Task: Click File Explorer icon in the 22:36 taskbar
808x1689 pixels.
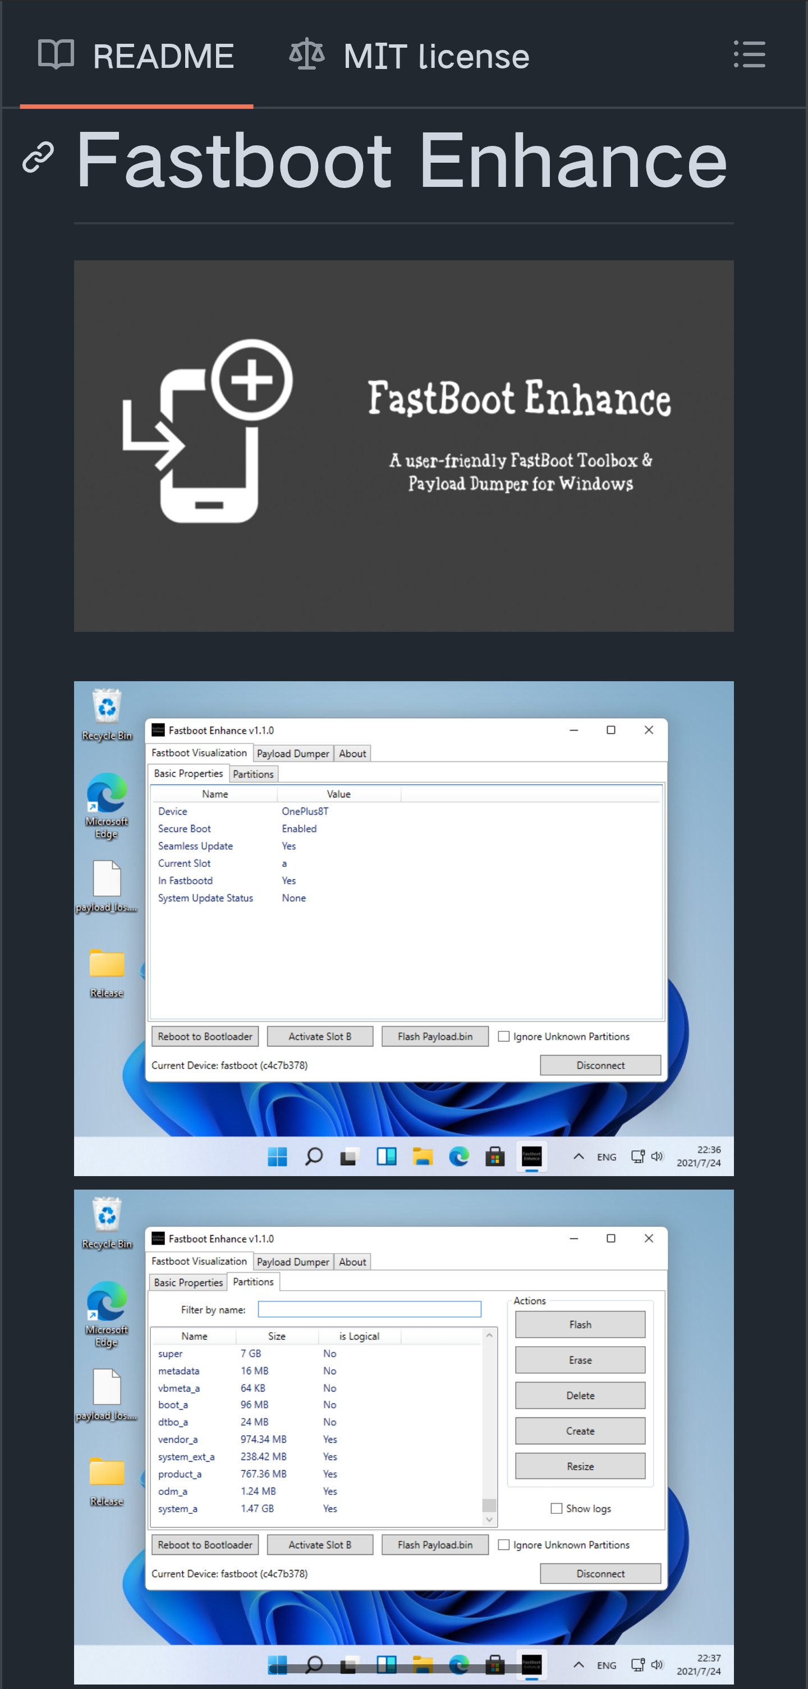Action: pyautogui.click(x=423, y=1156)
